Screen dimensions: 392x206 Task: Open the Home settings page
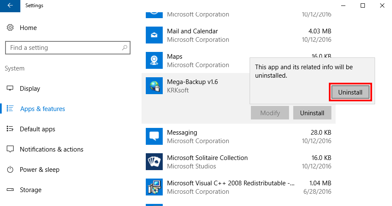[x=28, y=27]
